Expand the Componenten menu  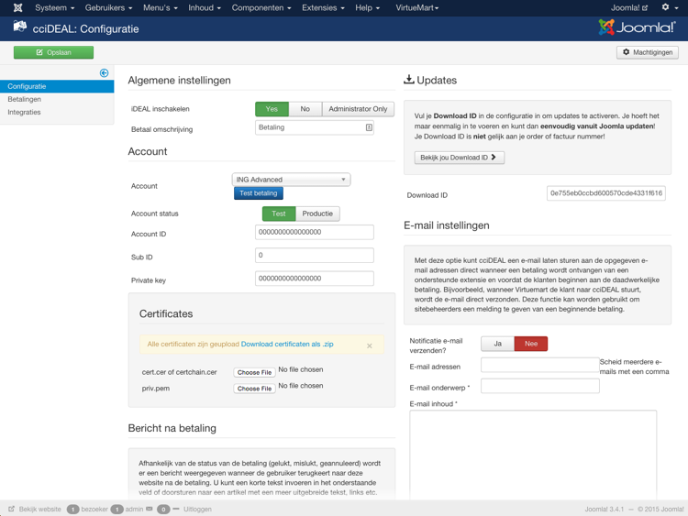click(261, 7)
